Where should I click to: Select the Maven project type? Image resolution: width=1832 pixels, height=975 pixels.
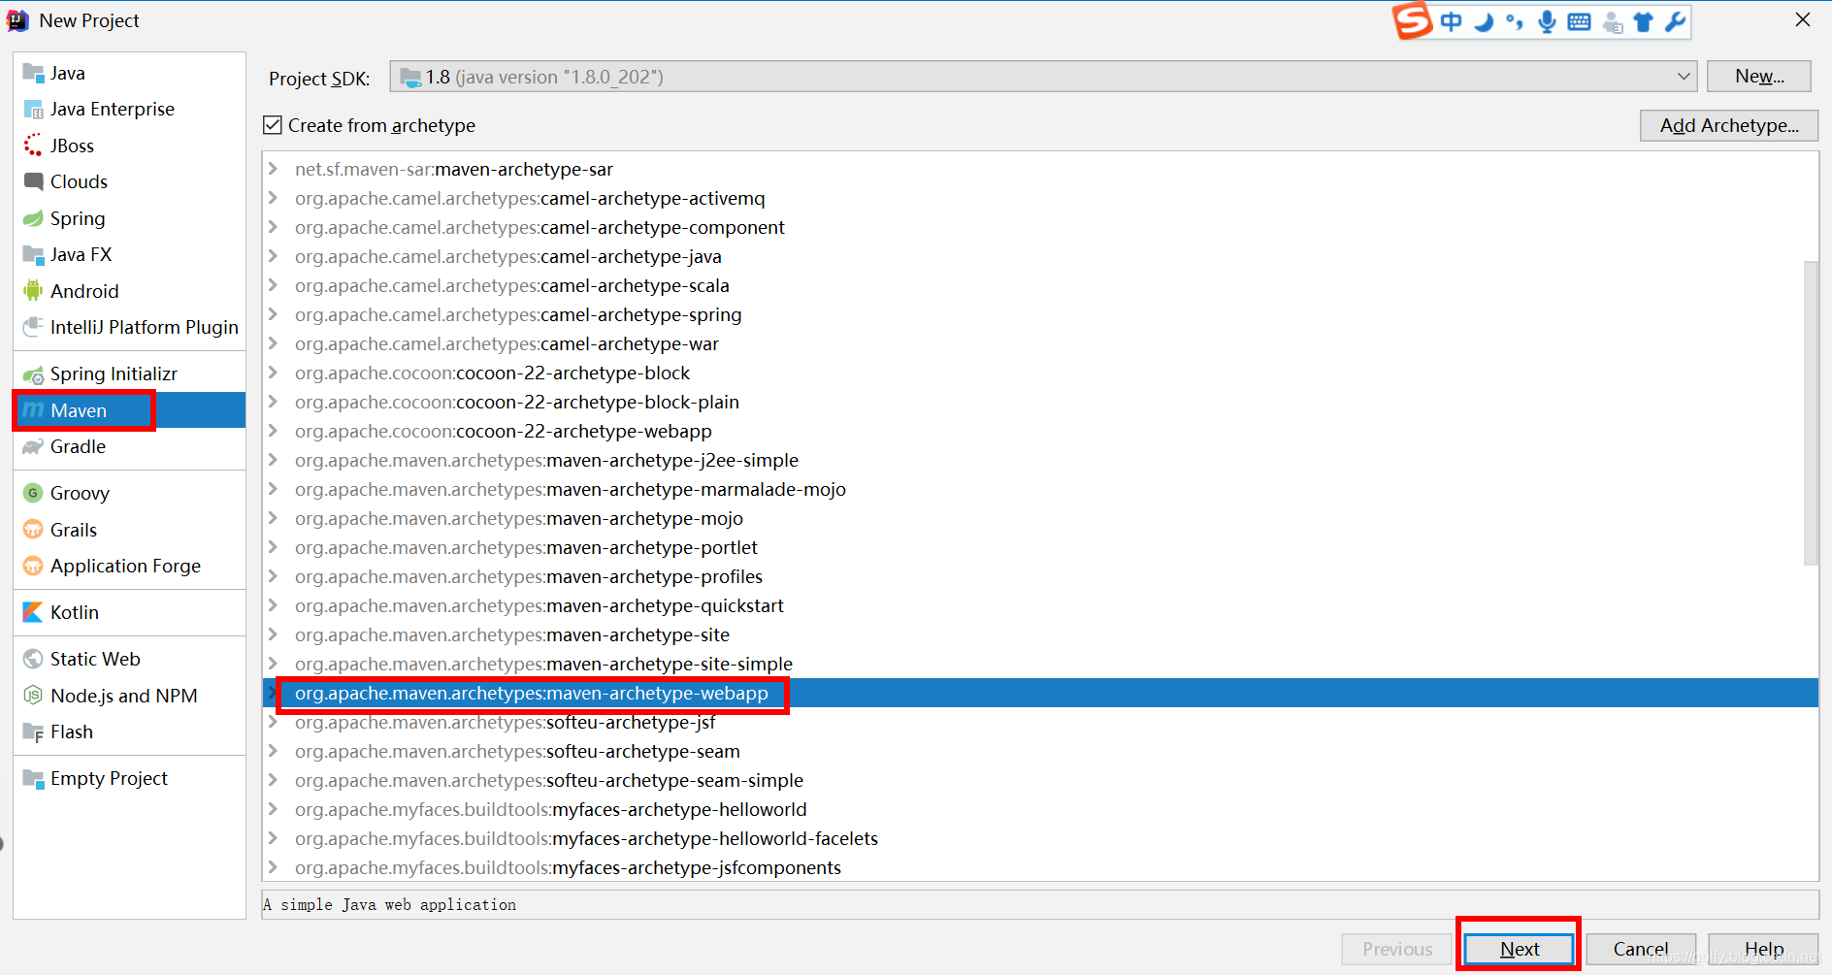point(130,410)
